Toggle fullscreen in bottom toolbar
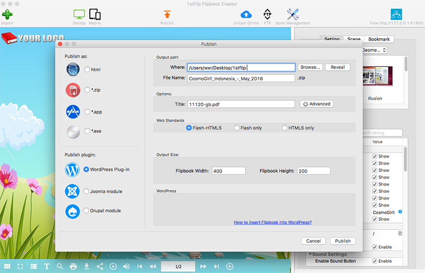 pos(20,267)
